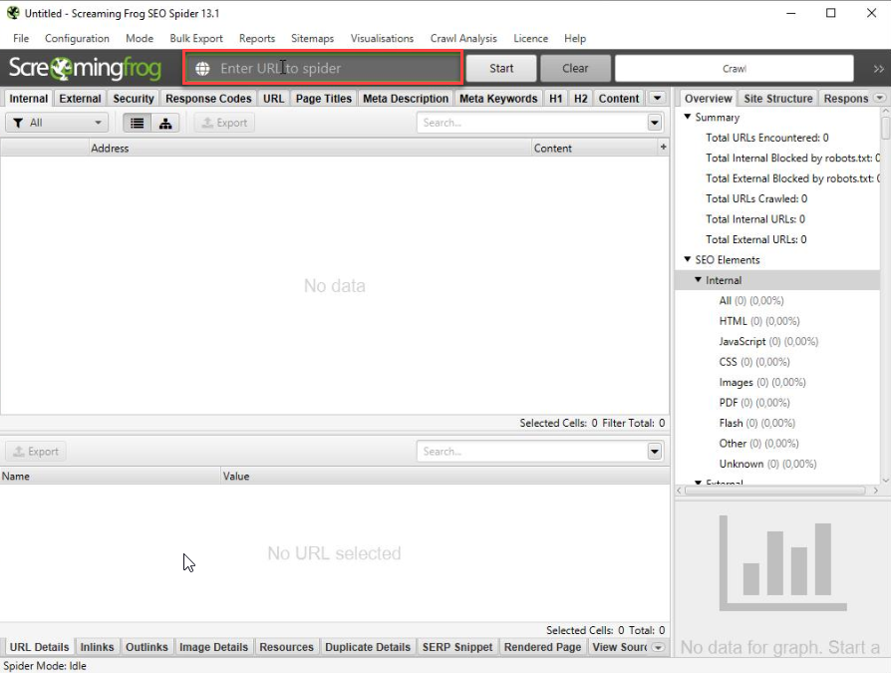891x673 pixels.
Task: Collapse the Summary section
Action: coord(688,117)
